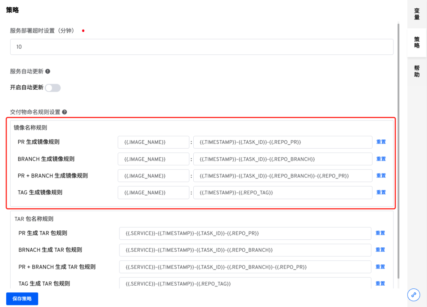Reset the BRANCH 生成镜像规则 row
Viewport: 427px width, 307px height.
point(381,159)
